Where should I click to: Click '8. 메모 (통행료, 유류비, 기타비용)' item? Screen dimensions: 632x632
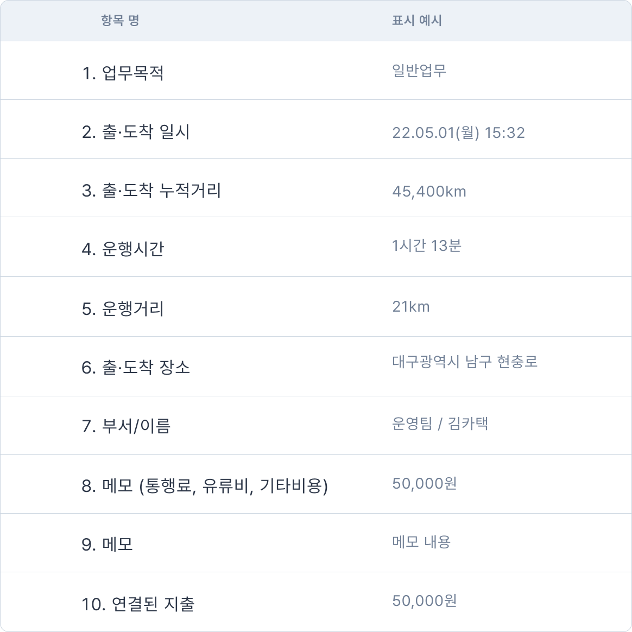click(x=205, y=485)
